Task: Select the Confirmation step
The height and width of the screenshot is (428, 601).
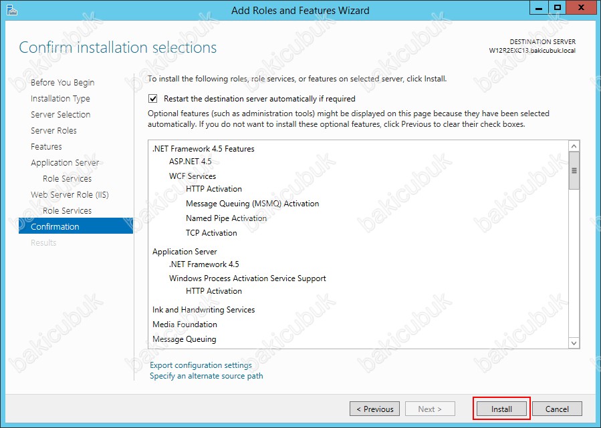Action: pyautogui.click(x=76, y=226)
